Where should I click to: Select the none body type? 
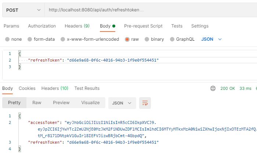click(x=14, y=39)
